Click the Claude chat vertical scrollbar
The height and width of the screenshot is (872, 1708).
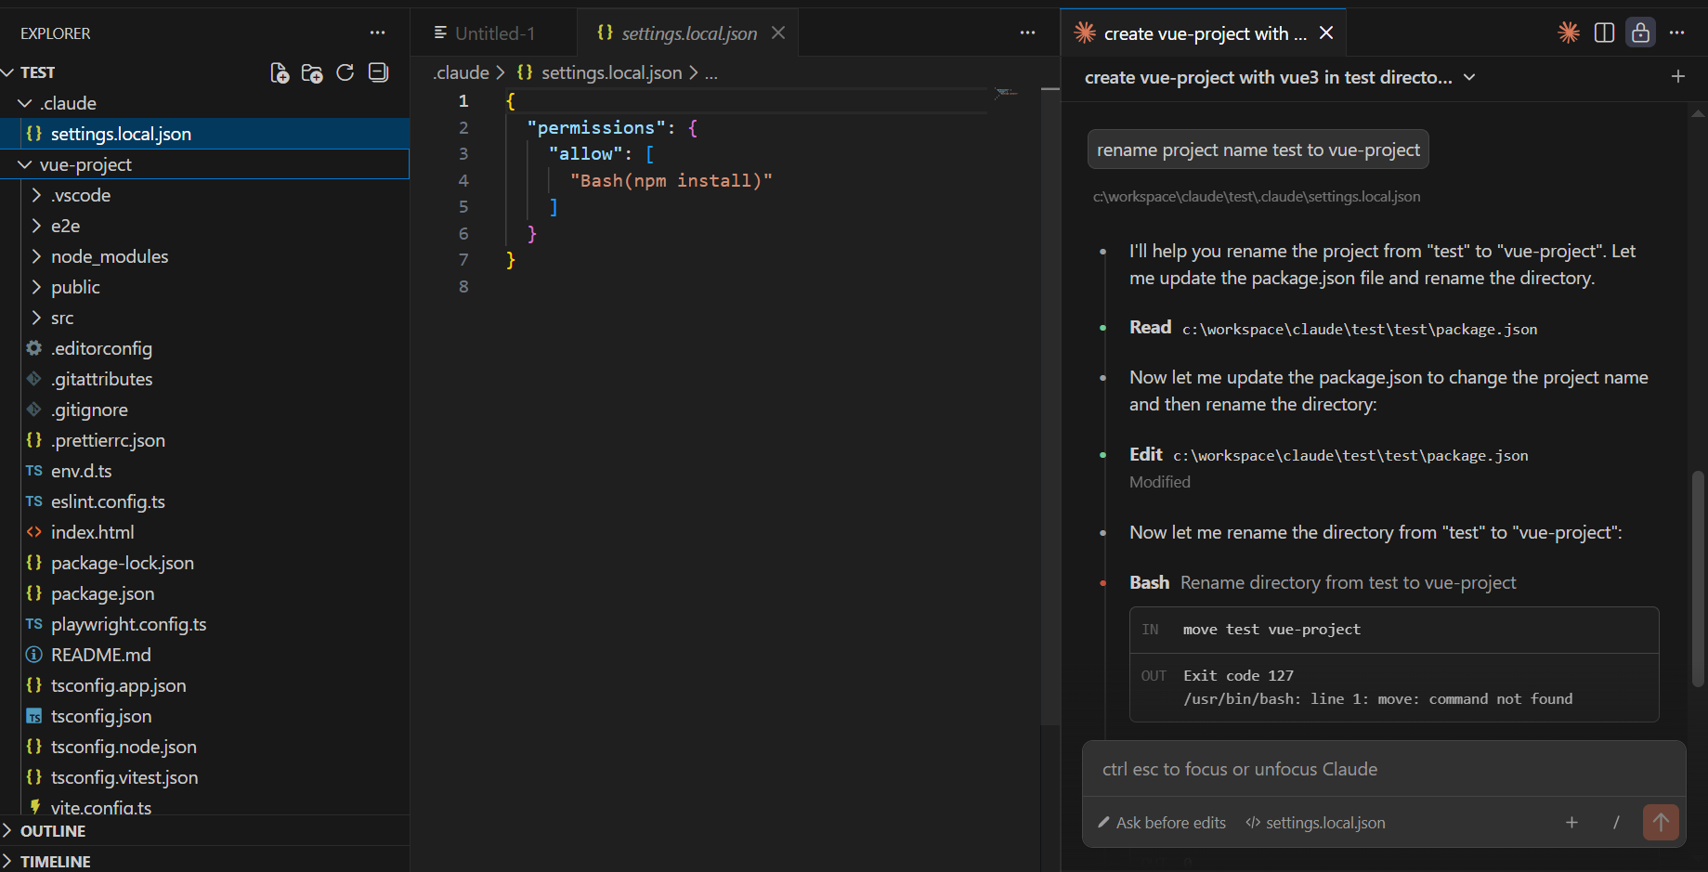pos(1698,578)
